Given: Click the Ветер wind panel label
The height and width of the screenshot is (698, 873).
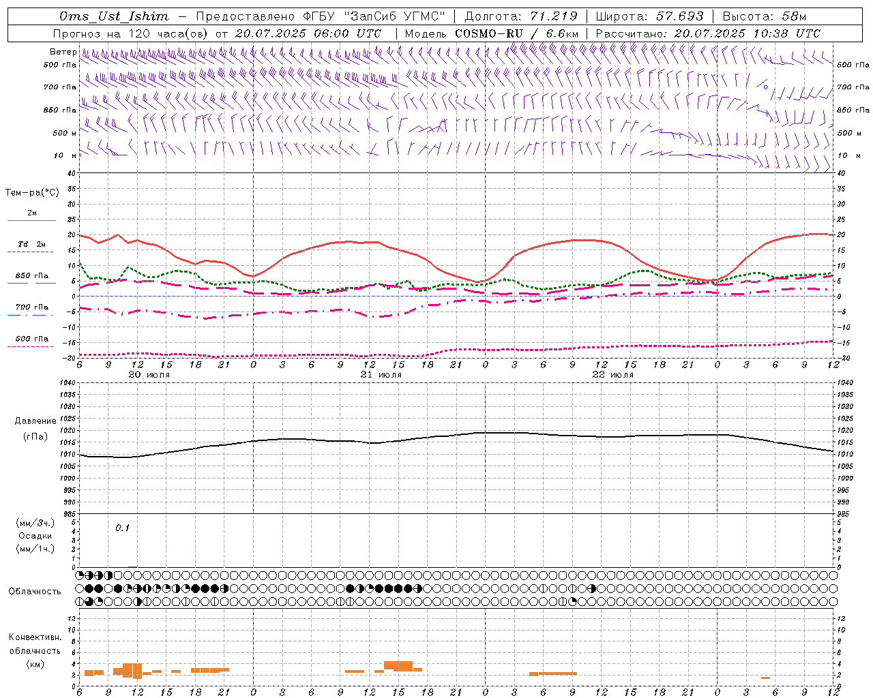Looking at the screenshot, I should [x=63, y=52].
